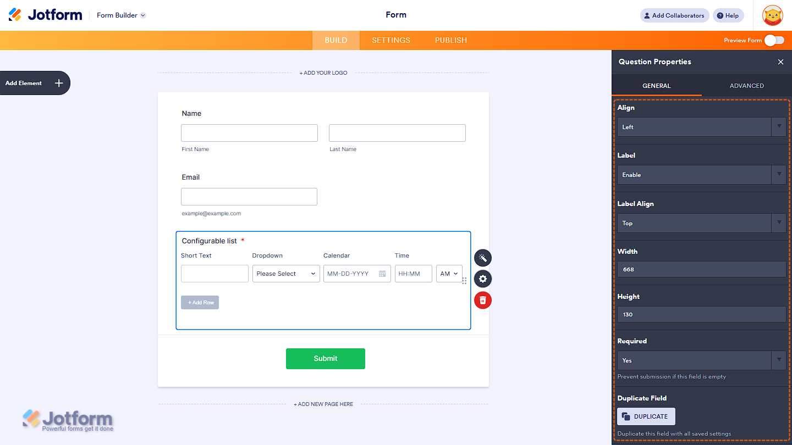The image size is (792, 445).
Task: Open the Please Select dropdown in the form
Action: [286, 274]
